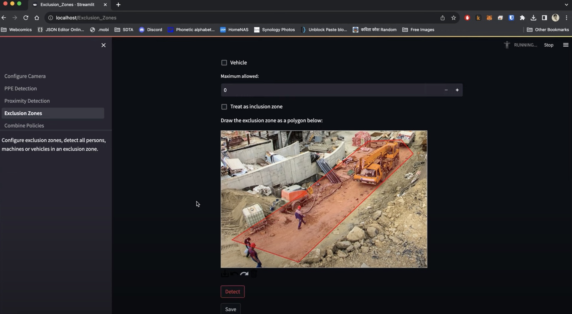The width and height of the screenshot is (572, 314).
Task: Delete the drawn polygon with trash icon
Action: coord(254,273)
